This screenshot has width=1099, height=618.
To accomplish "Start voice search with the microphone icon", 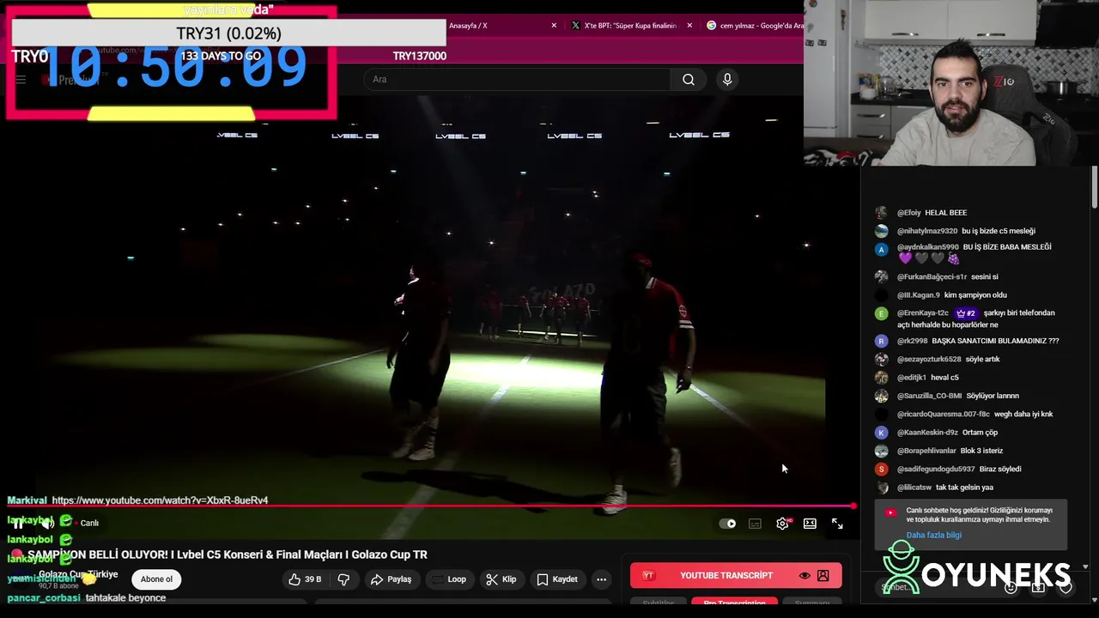I will click(x=727, y=80).
